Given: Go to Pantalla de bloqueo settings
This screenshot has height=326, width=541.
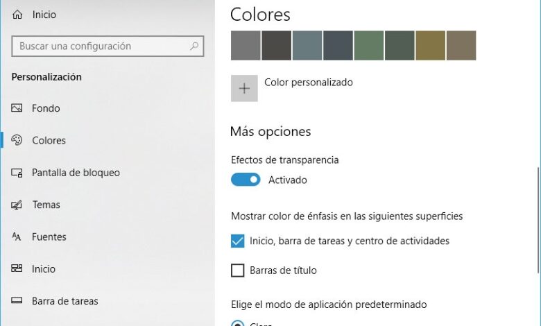Looking at the screenshot, I should (76, 173).
